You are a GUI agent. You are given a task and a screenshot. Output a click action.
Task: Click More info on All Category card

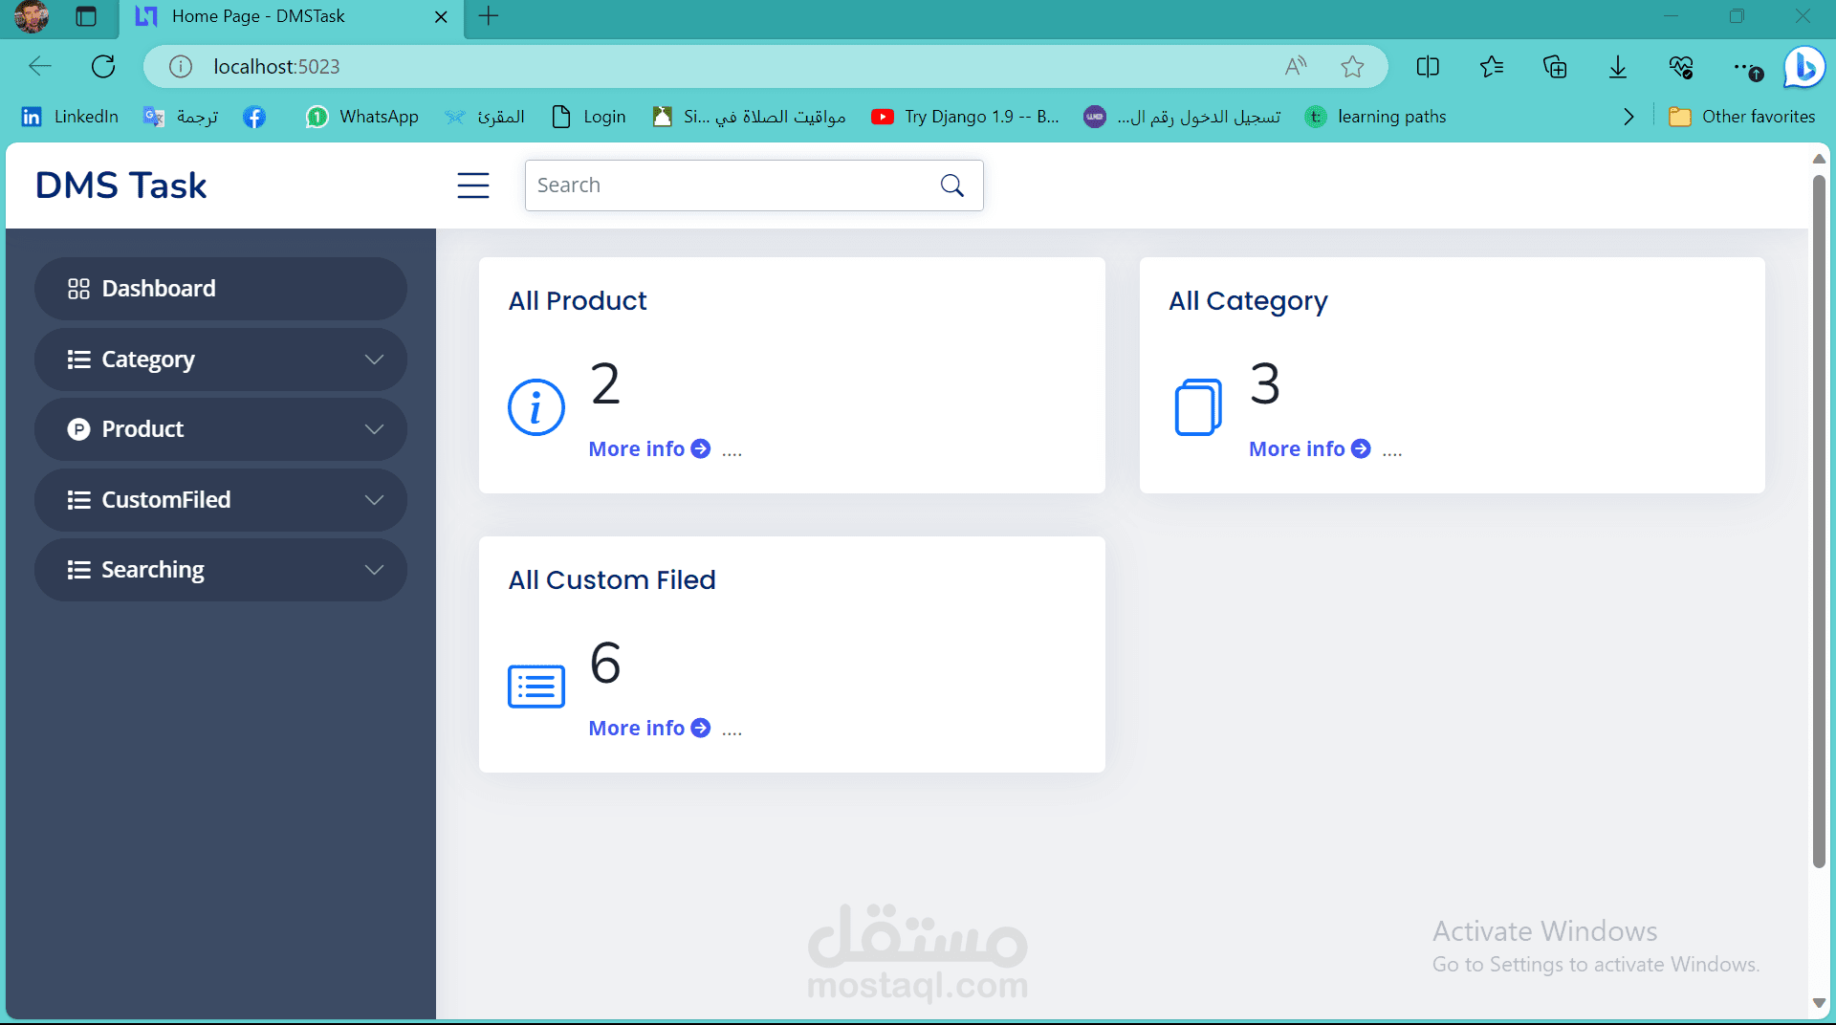(1297, 448)
